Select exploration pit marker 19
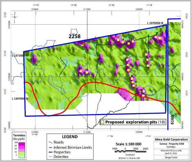The image size is (192, 162). pyautogui.click(x=80, y=71)
